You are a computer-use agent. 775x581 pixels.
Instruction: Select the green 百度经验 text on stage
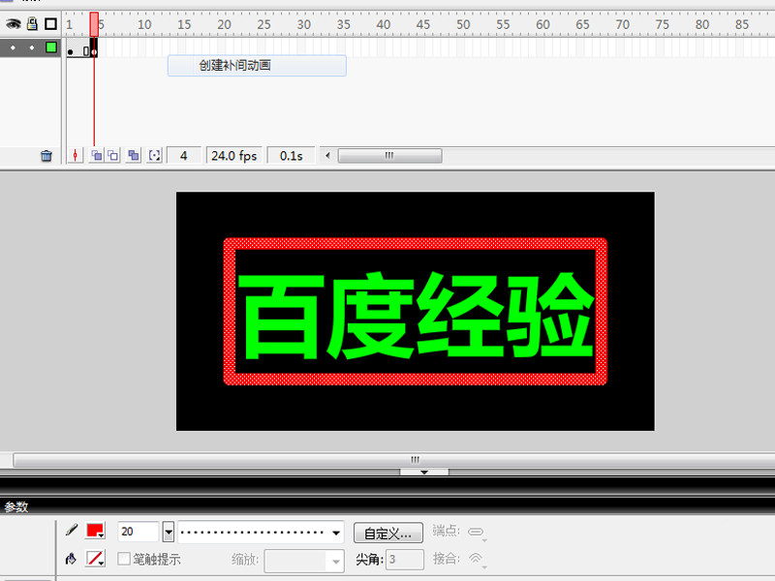click(416, 315)
